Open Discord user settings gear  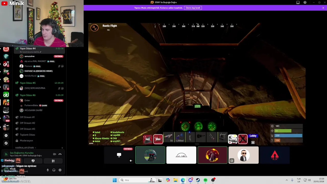coord(60,170)
